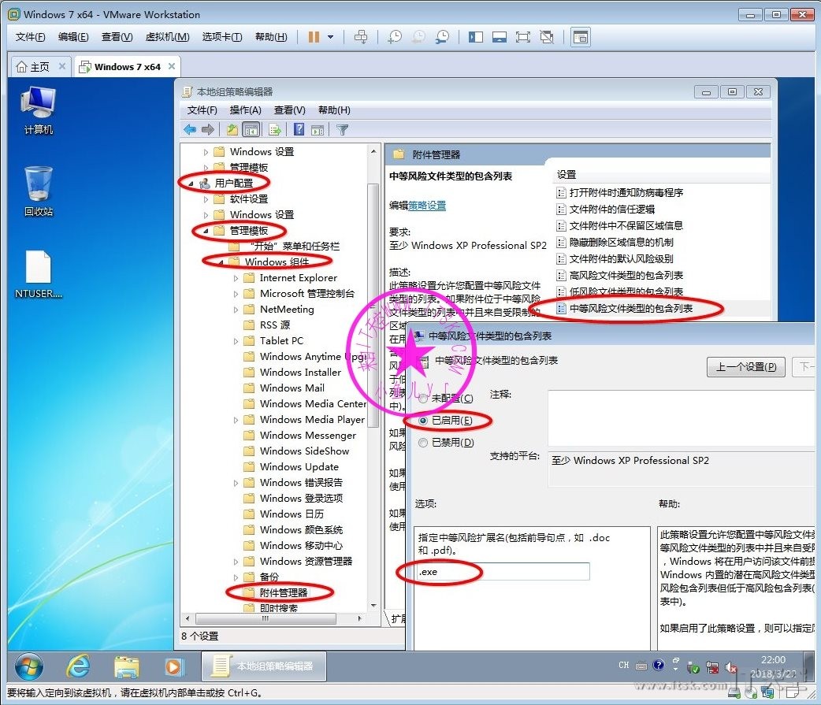Image resolution: width=821 pixels, height=705 pixels.
Task: Click the blue help icon in editor toolbar
Action: (299, 130)
